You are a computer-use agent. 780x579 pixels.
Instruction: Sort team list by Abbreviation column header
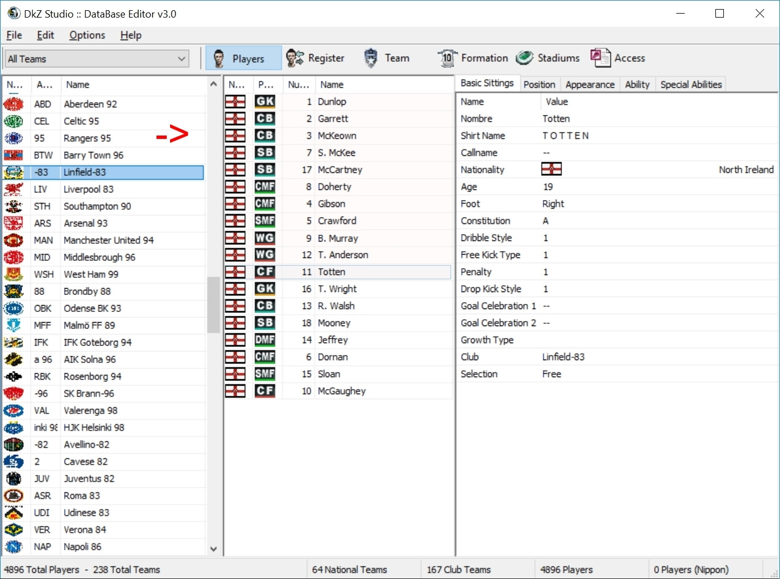tap(45, 84)
